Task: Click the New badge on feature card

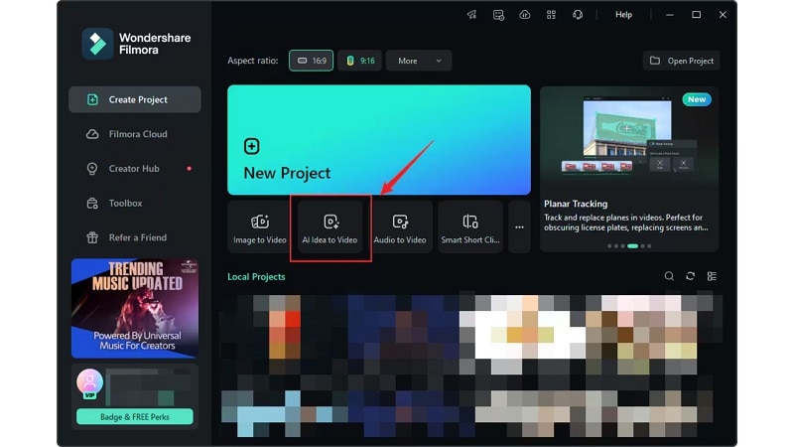Action: pyautogui.click(x=697, y=99)
